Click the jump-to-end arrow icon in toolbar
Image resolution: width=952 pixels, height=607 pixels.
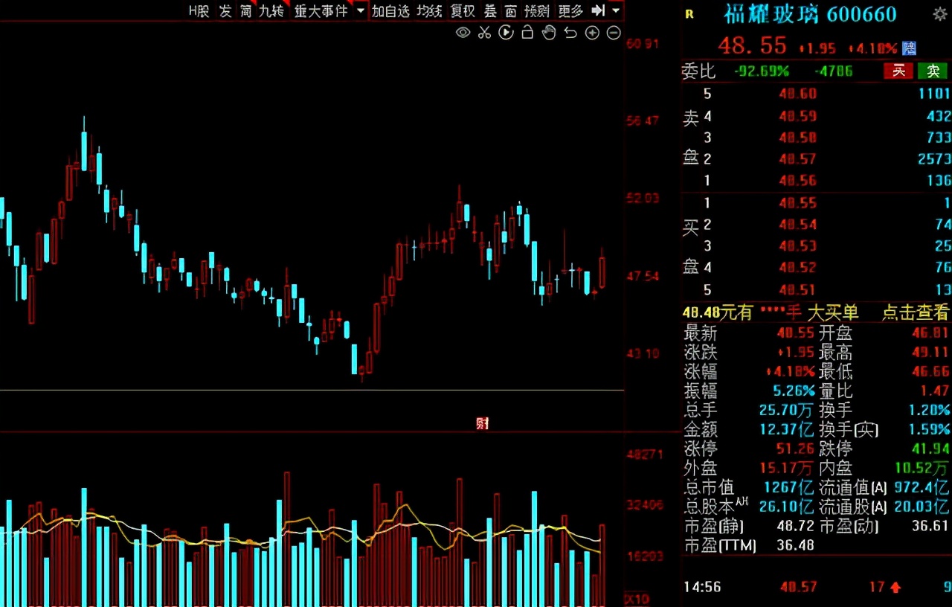[x=598, y=10]
